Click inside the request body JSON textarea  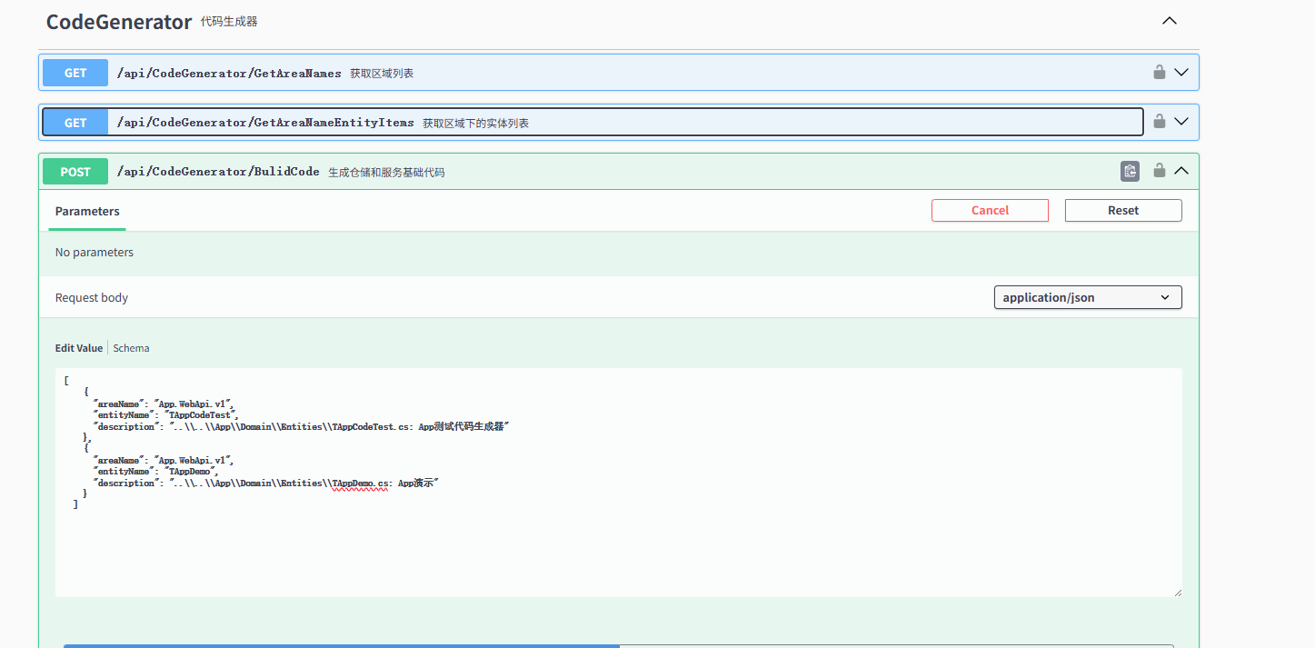point(619,483)
